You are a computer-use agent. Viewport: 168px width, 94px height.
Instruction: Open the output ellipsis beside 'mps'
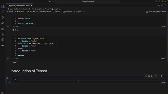coord(8,62)
